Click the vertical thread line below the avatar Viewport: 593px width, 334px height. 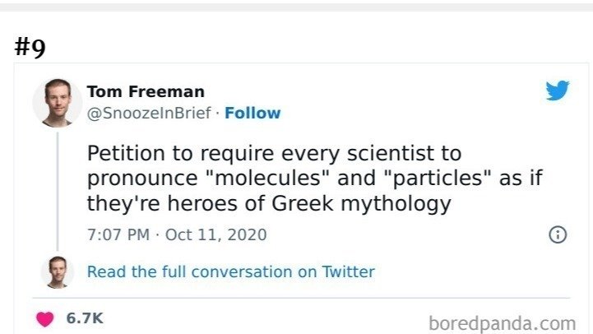[x=57, y=189]
